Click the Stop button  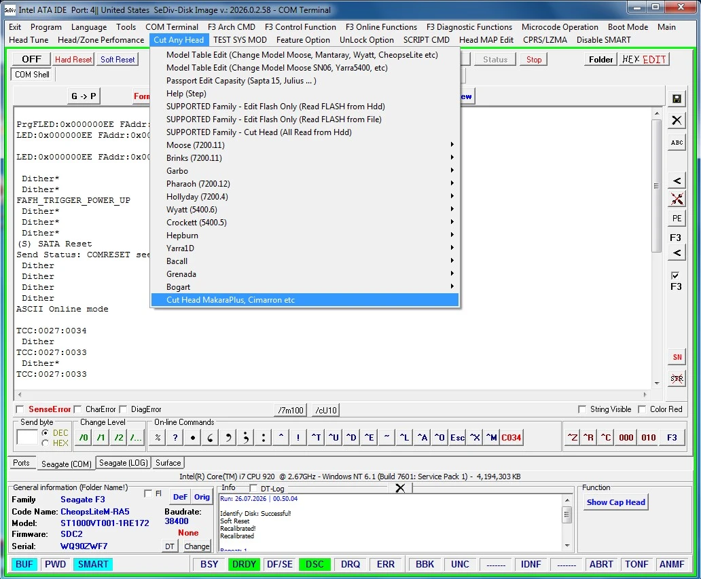click(x=533, y=60)
